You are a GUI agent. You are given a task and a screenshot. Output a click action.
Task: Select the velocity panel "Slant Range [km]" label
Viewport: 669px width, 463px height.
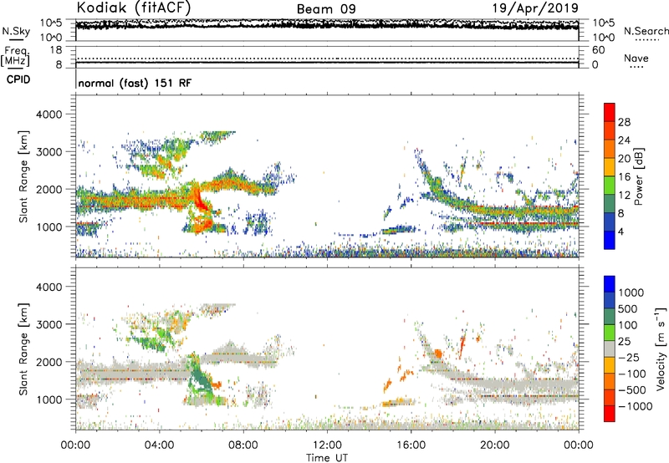pos(23,349)
